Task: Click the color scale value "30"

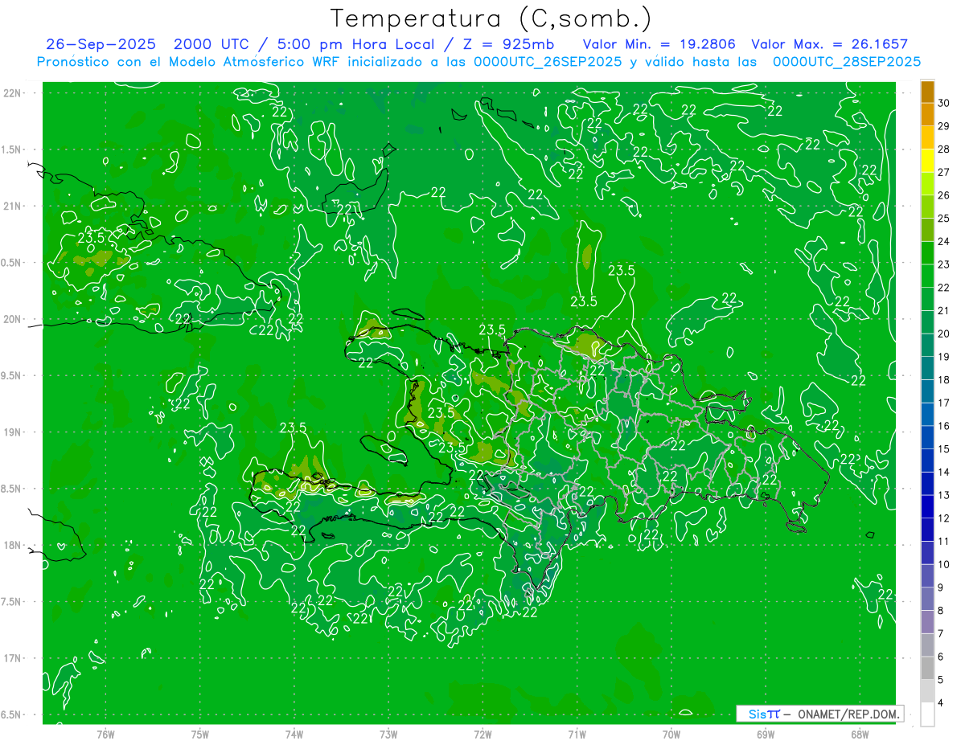Action: 944,103
